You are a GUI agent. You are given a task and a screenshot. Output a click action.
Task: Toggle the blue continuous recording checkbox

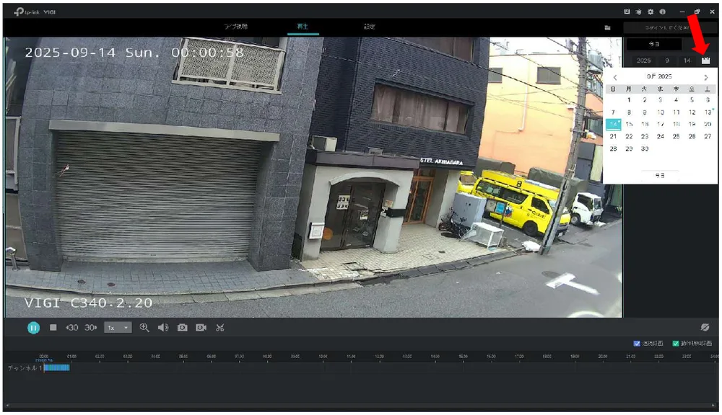click(x=637, y=344)
